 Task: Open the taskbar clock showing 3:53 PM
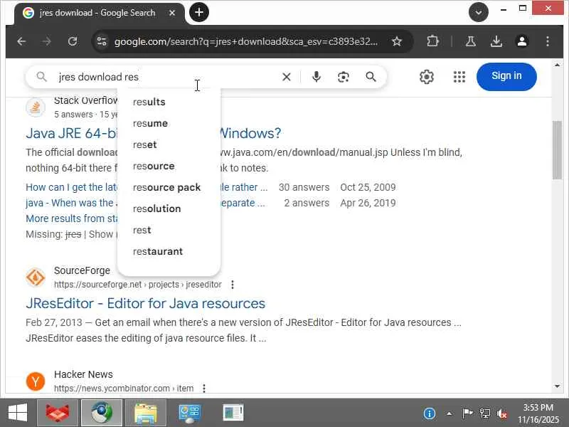point(538,413)
